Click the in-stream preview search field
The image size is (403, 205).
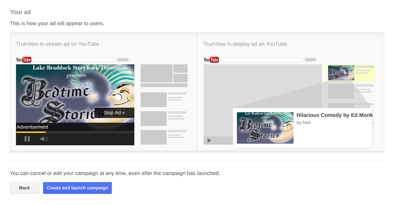click(74, 60)
